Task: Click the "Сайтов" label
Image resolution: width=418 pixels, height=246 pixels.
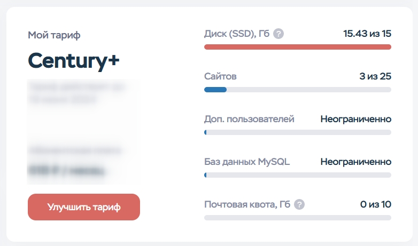Action: tap(220, 76)
